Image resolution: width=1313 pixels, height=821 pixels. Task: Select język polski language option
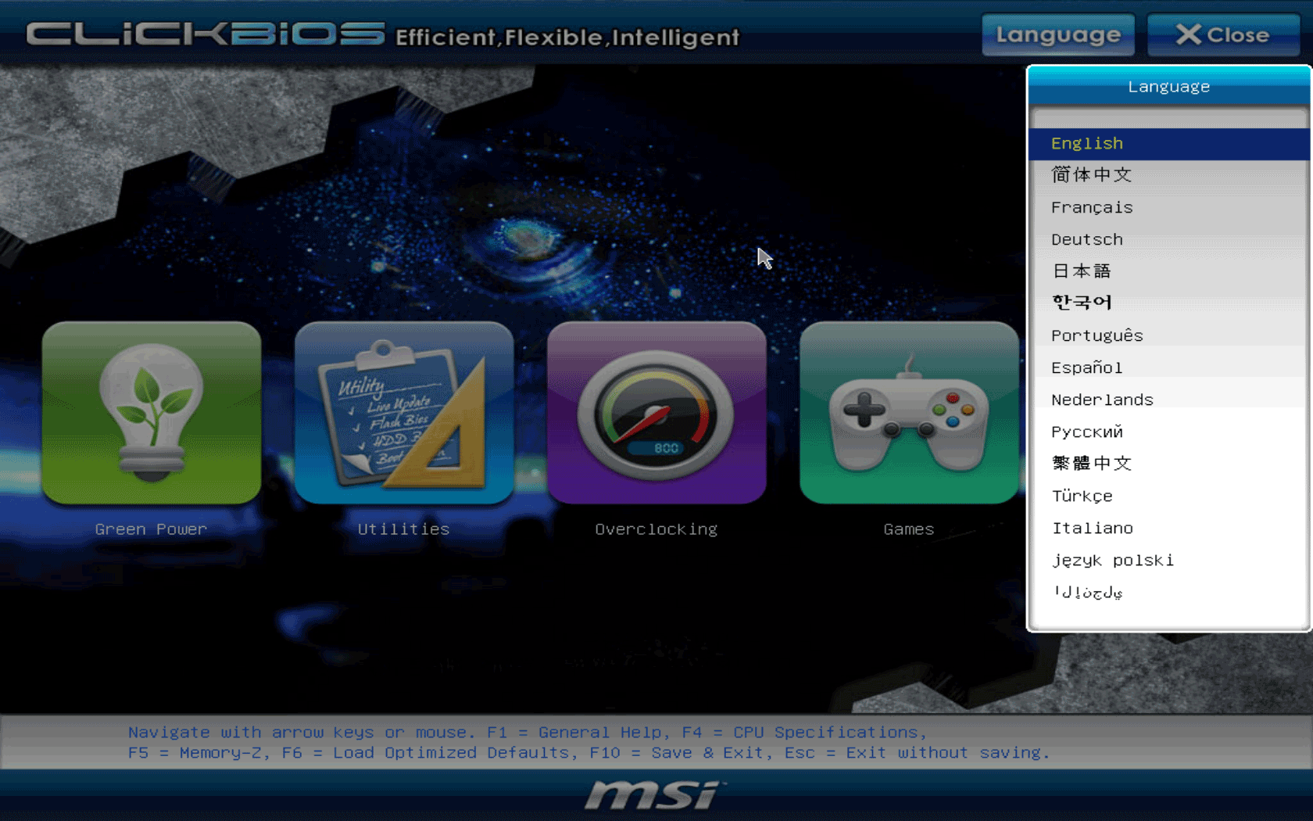(x=1169, y=560)
